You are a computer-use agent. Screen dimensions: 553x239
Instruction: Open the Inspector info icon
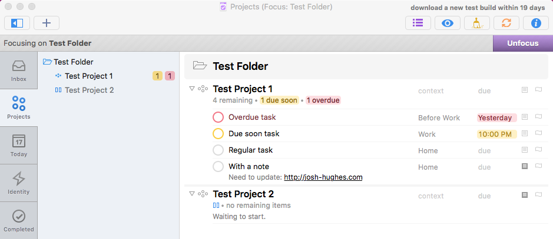click(536, 23)
